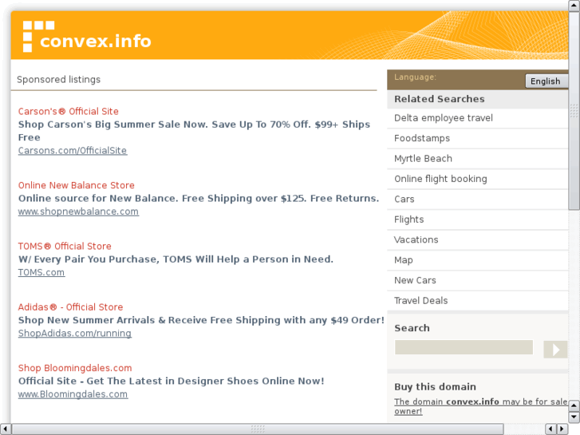Click the vertical scrollbar up arrow
Image resolution: width=580 pixels, height=435 pixels.
[x=574, y=5]
